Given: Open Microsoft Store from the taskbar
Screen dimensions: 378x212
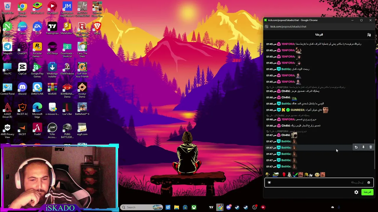Looking at the screenshot, I should point(185,207).
